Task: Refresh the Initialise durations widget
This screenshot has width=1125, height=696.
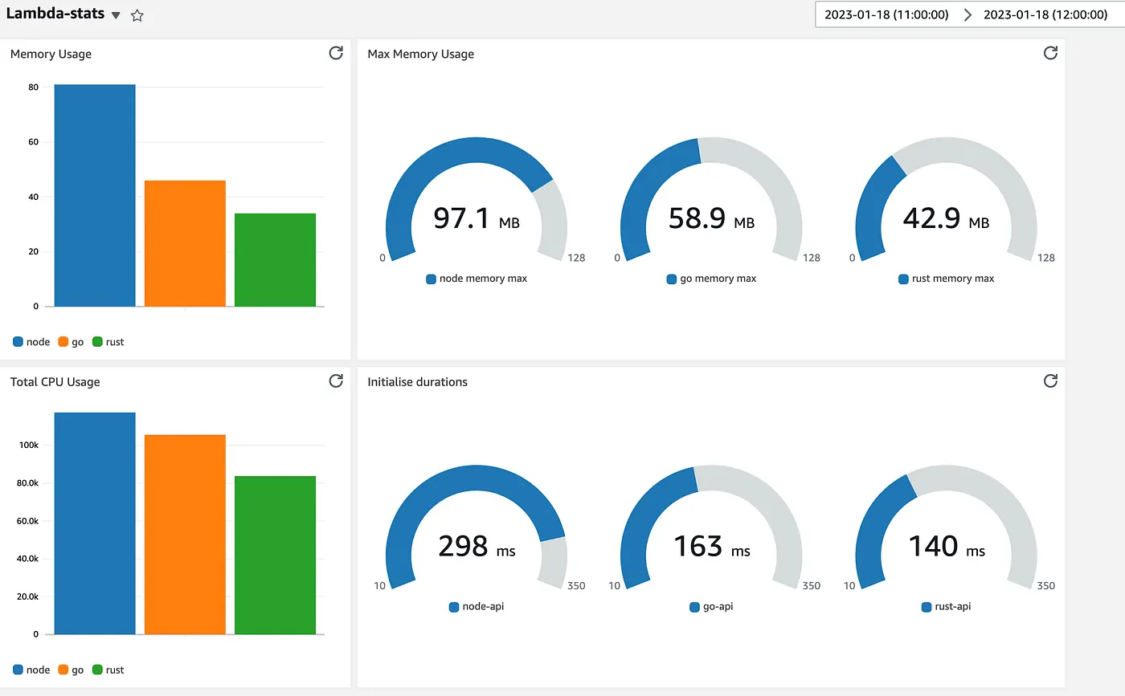Action: tap(1050, 381)
